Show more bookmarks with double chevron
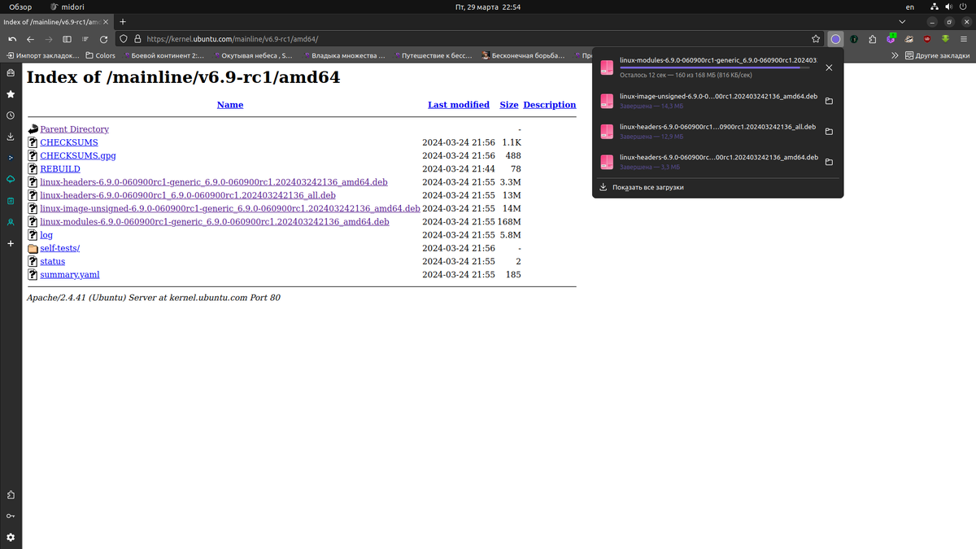The width and height of the screenshot is (976, 549). click(895, 56)
